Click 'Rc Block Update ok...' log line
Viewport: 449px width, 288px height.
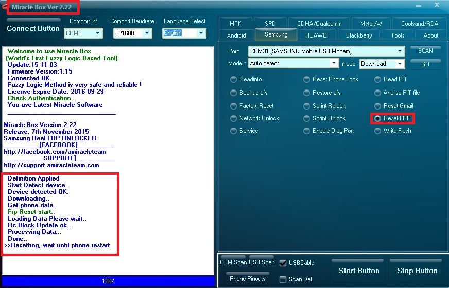point(40,225)
